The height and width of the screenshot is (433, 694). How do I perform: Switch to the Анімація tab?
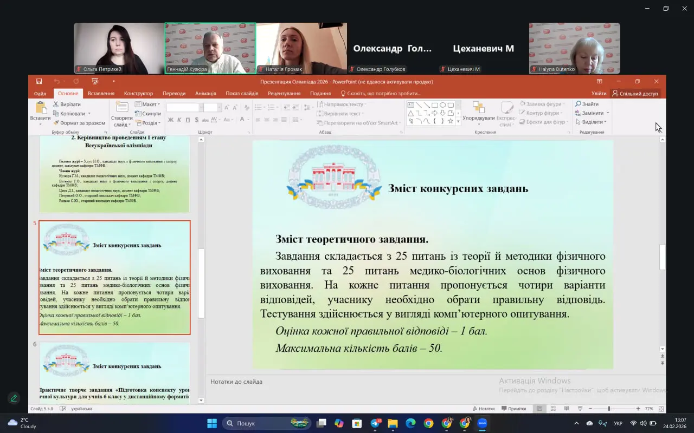coord(205,94)
